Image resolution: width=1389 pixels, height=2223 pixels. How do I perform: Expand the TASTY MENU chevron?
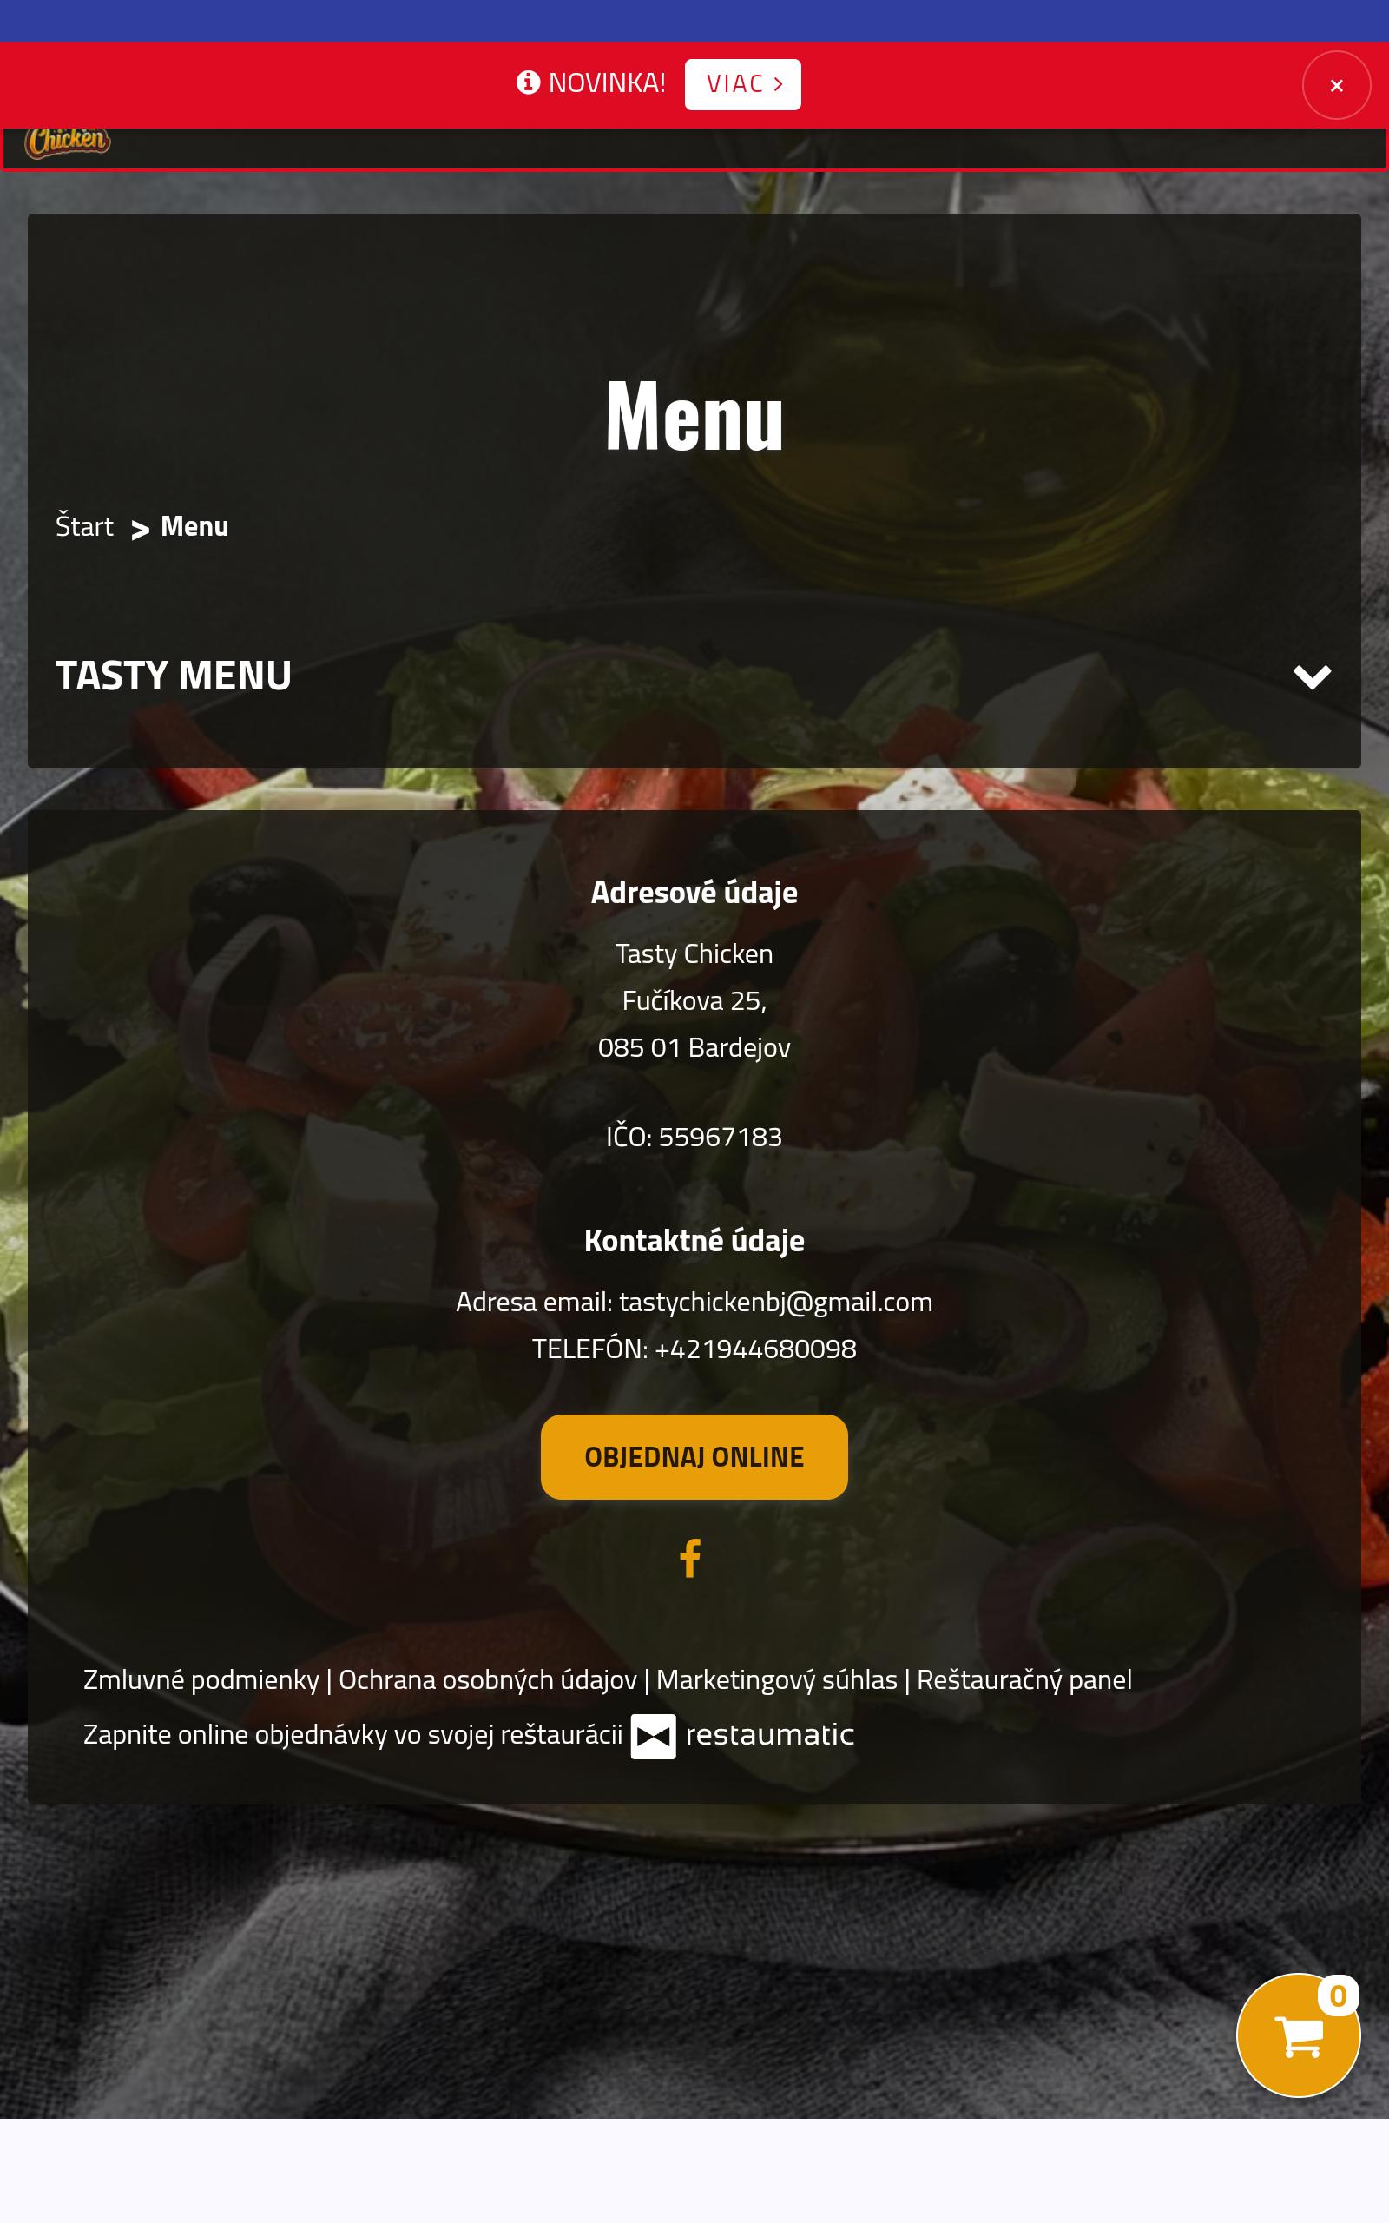click(x=1312, y=677)
